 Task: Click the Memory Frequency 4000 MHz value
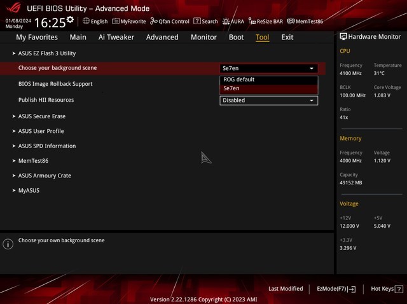350,161
